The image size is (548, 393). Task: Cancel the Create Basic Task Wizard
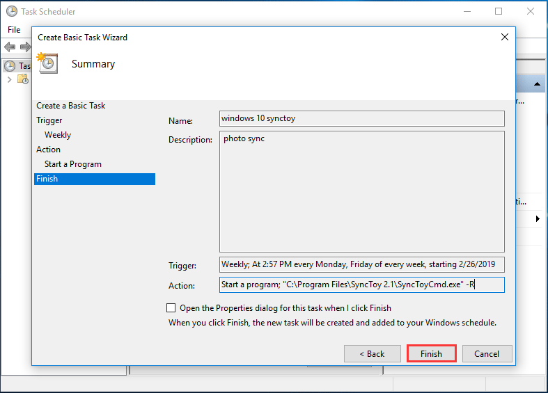487,353
